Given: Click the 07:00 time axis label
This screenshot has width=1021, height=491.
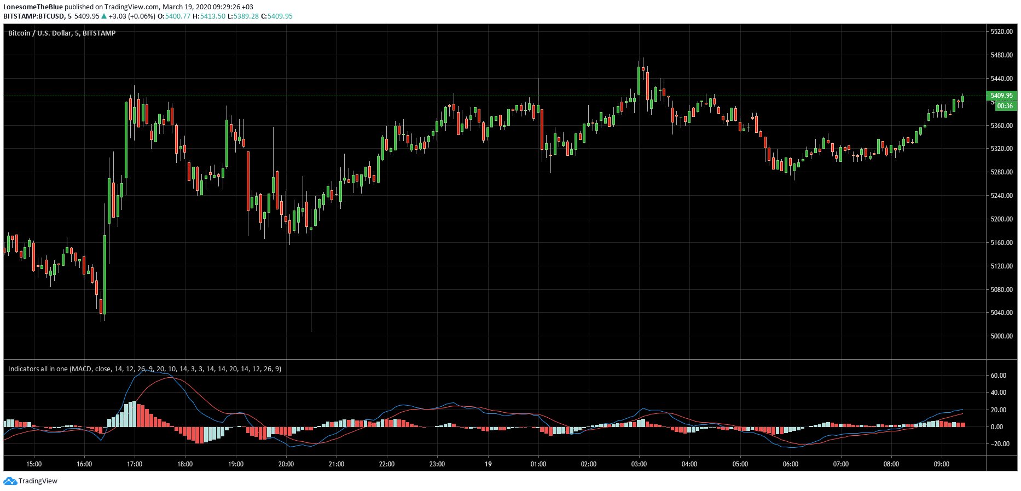Looking at the screenshot, I should (x=841, y=464).
